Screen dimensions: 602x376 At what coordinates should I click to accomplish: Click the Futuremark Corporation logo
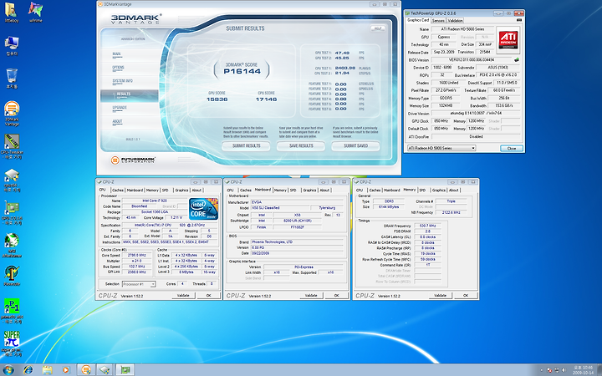[x=133, y=160]
